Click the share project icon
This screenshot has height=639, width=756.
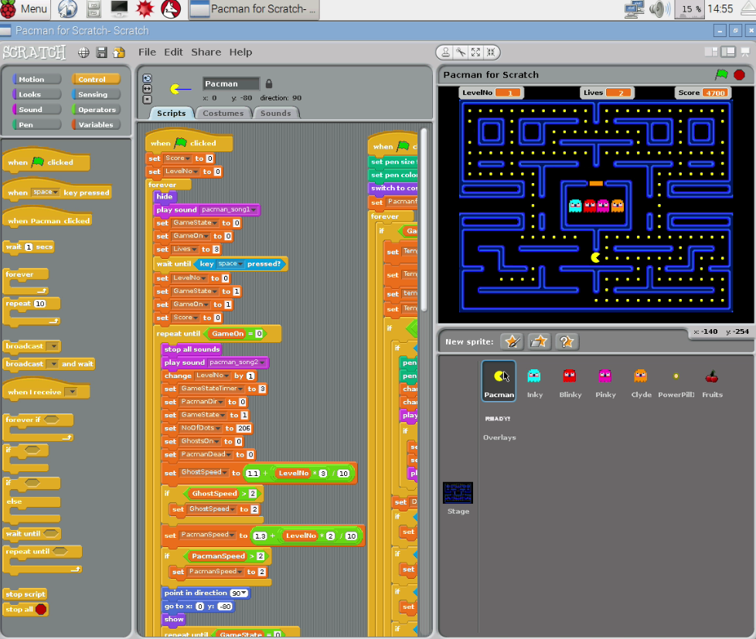point(118,53)
